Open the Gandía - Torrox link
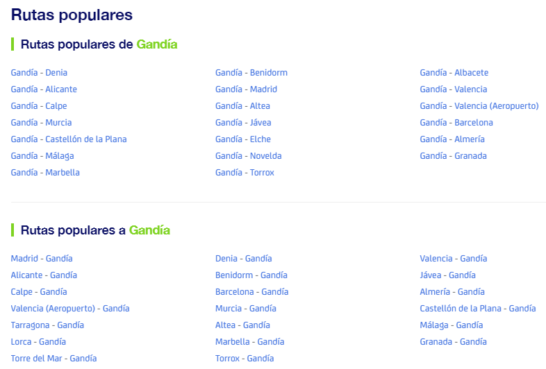Viewport: 546px width, 369px height. coord(245,173)
